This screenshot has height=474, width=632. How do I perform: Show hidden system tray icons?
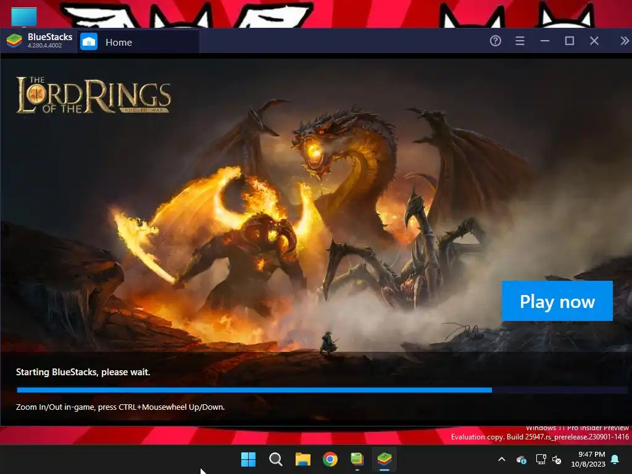pyautogui.click(x=502, y=459)
